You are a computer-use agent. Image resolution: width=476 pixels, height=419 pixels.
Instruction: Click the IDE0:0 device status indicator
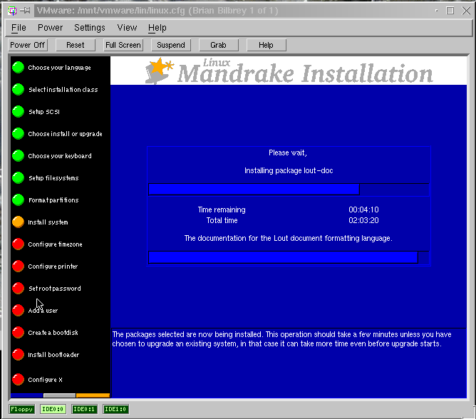click(53, 409)
